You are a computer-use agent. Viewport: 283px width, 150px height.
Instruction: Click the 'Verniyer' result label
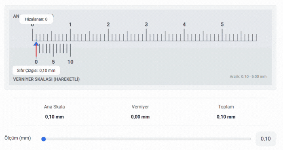[x=140, y=107]
